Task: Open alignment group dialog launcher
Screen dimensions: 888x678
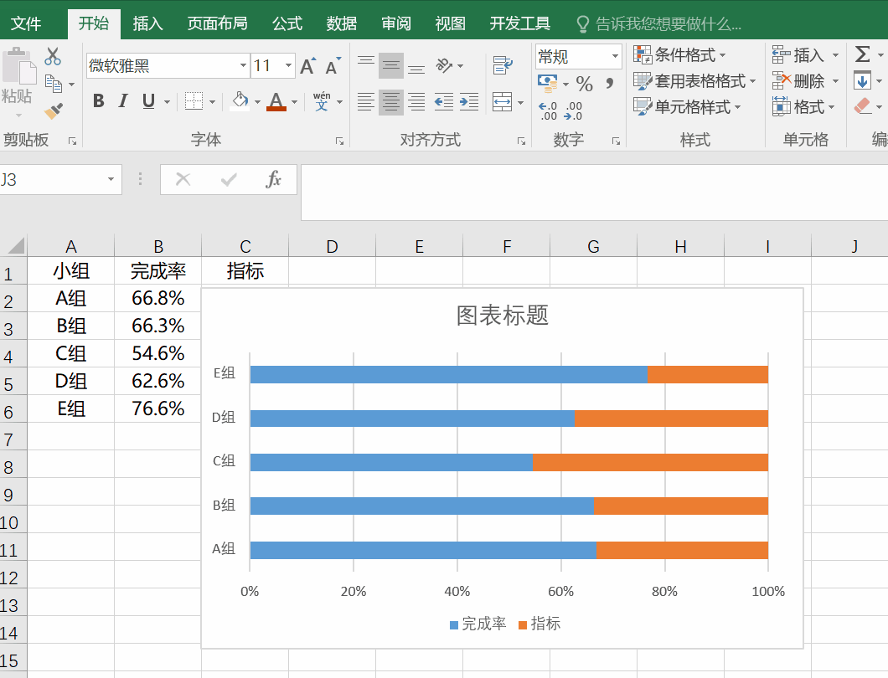Action: (x=521, y=141)
